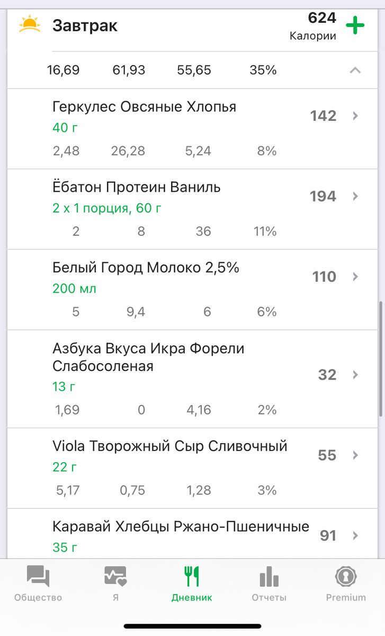The width and height of the screenshot is (385, 636).
Task: Tap the green plus to add breakfast food
Action: [x=355, y=25]
